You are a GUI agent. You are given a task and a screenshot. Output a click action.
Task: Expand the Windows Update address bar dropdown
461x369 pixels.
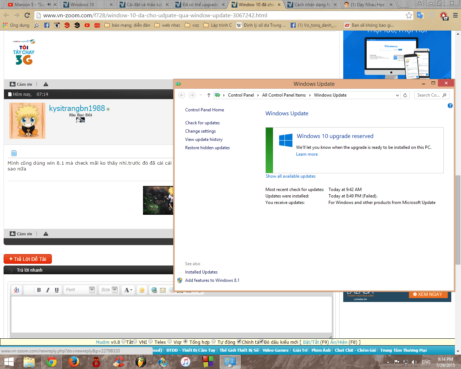(x=397, y=95)
